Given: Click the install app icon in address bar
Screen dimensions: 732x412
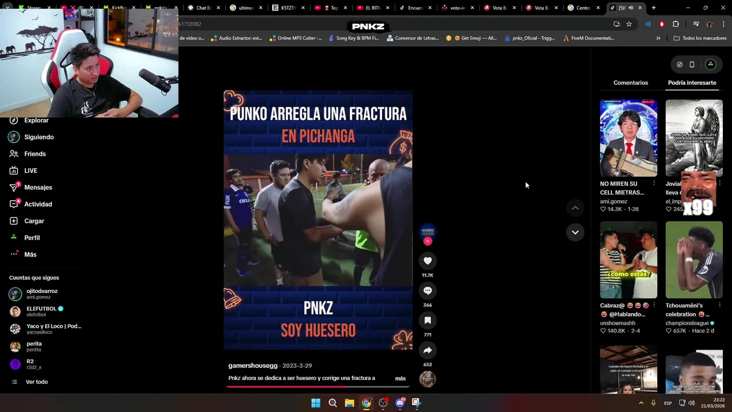Looking at the screenshot, I should pyautogui.click(x=616, y=24).
